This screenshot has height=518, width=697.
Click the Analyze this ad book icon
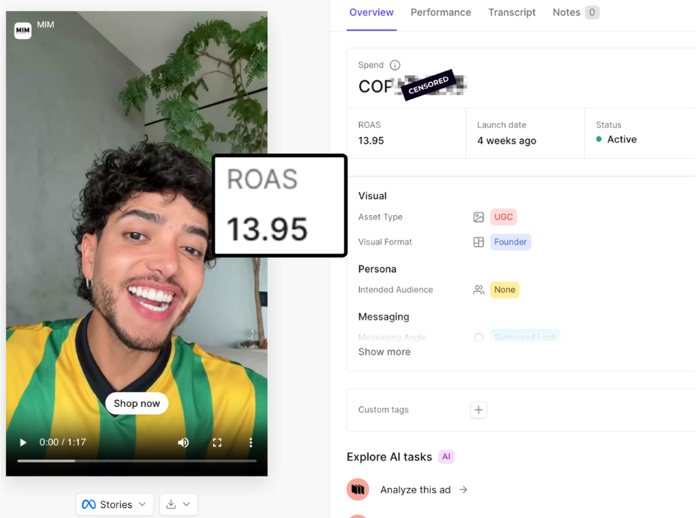(x=358, y=489)
